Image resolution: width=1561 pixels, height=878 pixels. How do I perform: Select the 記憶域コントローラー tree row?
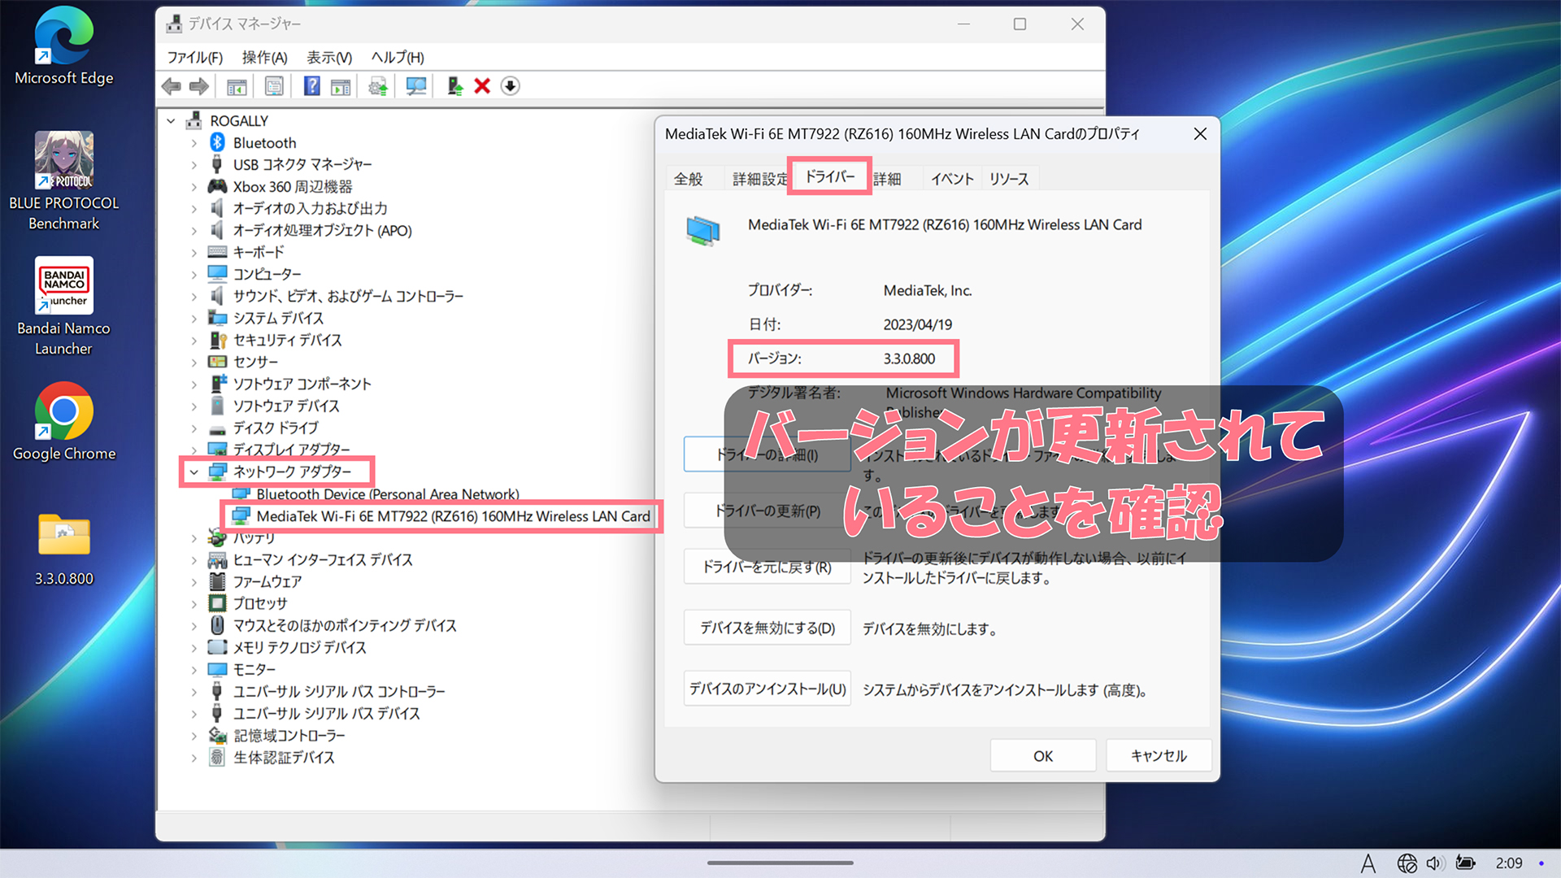point(277,735)
